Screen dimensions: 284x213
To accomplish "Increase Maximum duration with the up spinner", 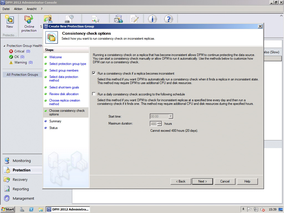I will tap(159, 123).
